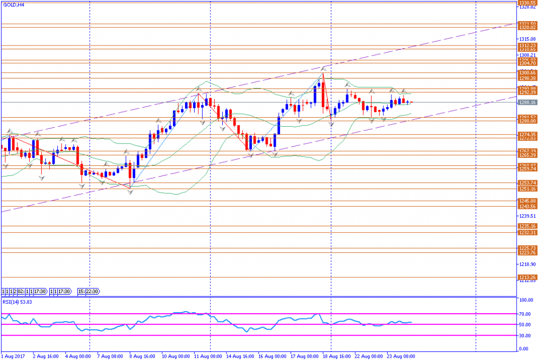Click the current price label 1288.16

coord(528,102)
